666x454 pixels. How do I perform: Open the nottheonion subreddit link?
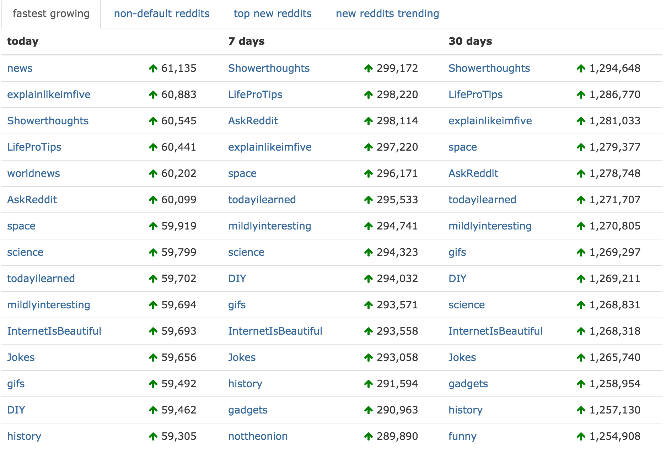click(258, 436)
